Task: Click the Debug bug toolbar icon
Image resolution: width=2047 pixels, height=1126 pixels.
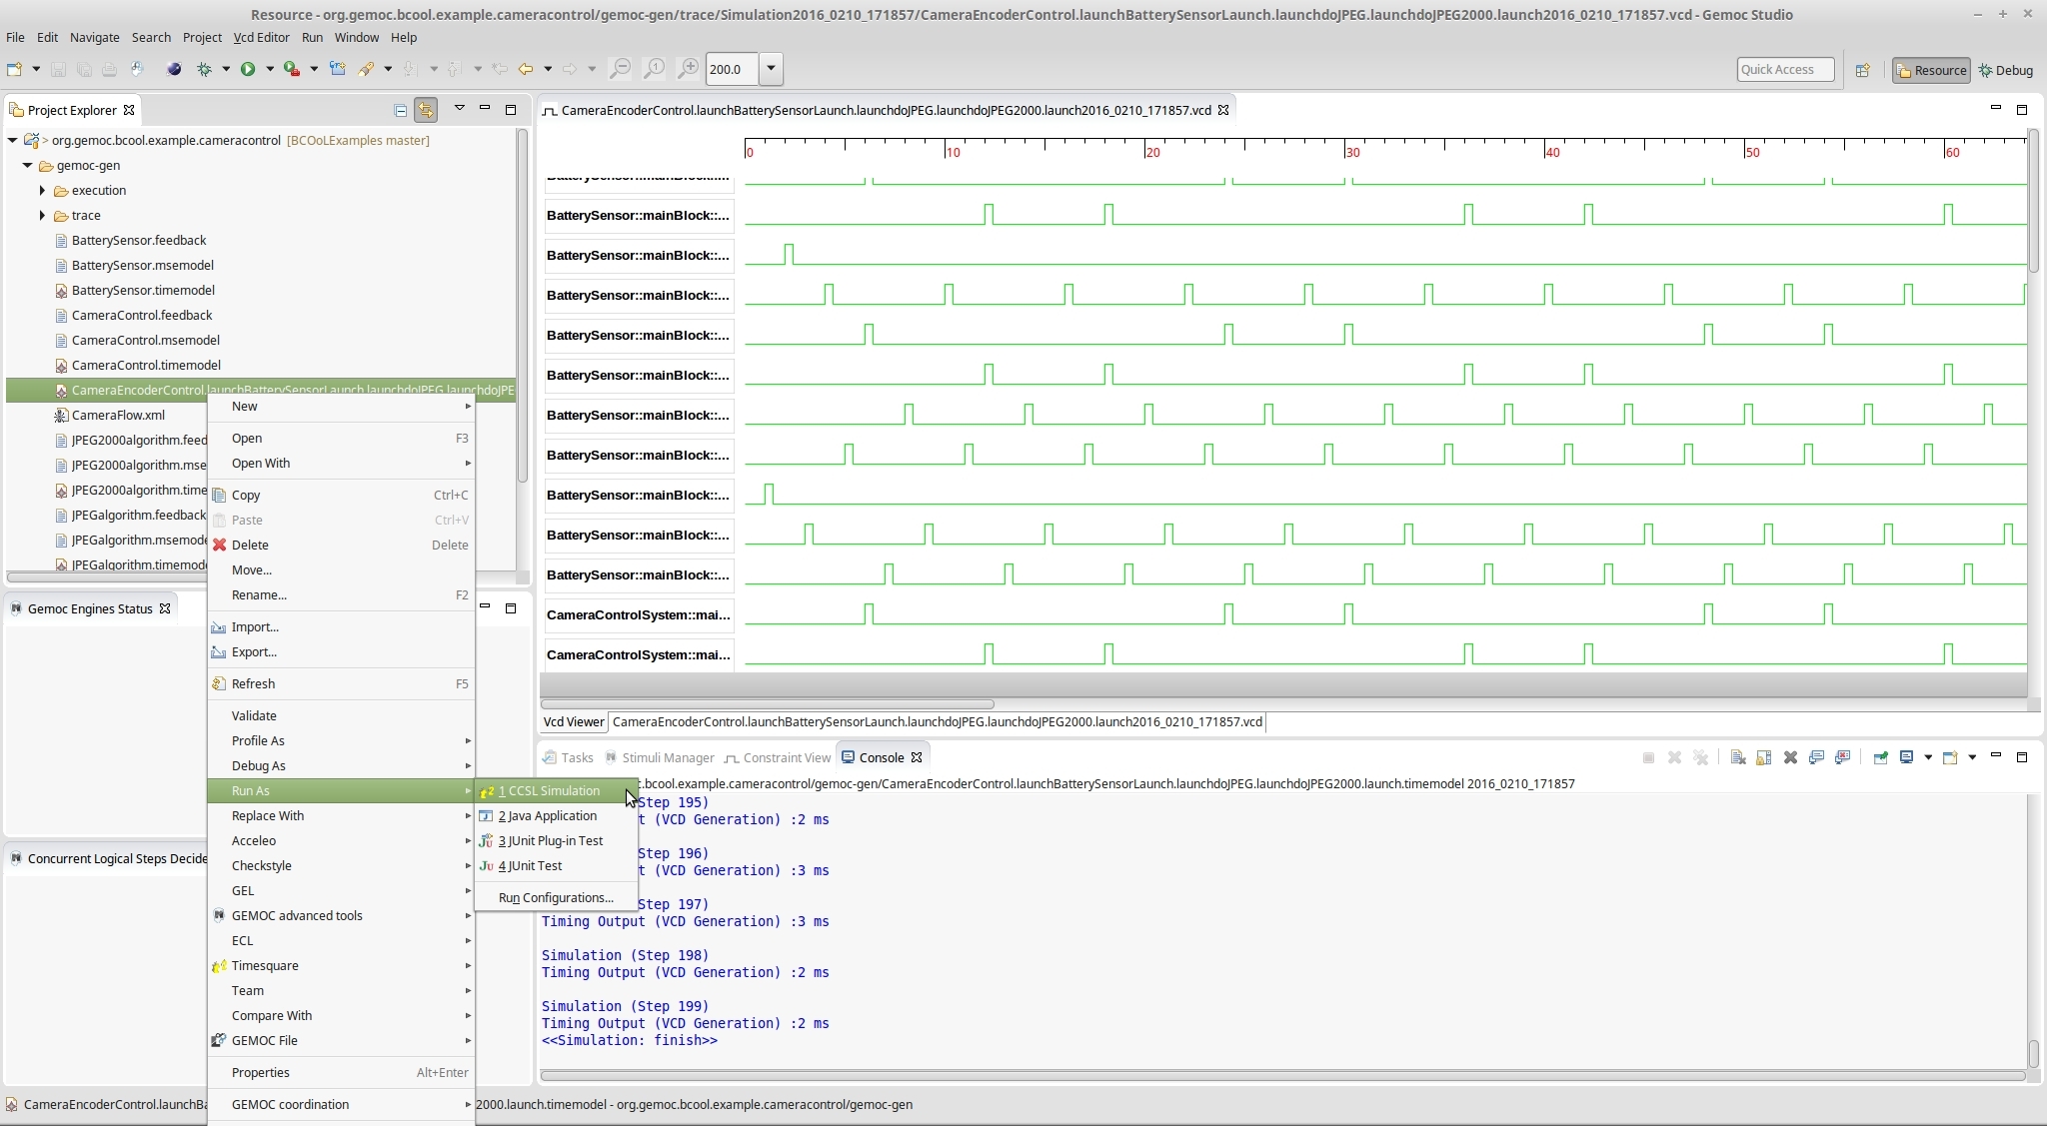Action: [204, 69]
